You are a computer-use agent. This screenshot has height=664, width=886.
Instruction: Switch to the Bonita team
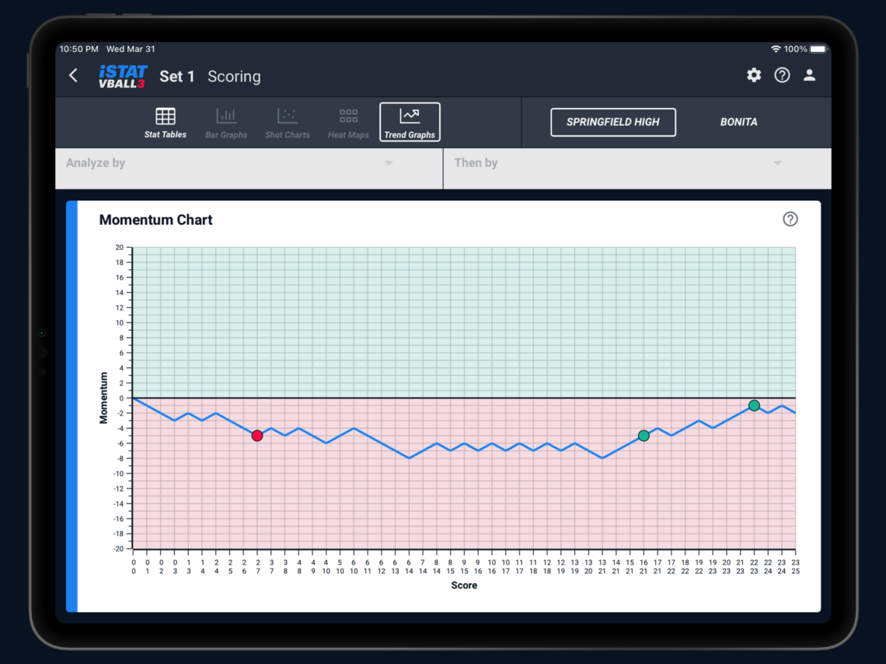[738, 122]
